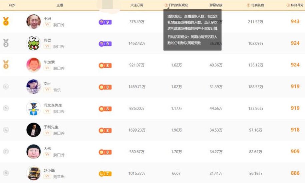Open 于利先生's avatar
This screenshot has height=183, width=305.
33,130
